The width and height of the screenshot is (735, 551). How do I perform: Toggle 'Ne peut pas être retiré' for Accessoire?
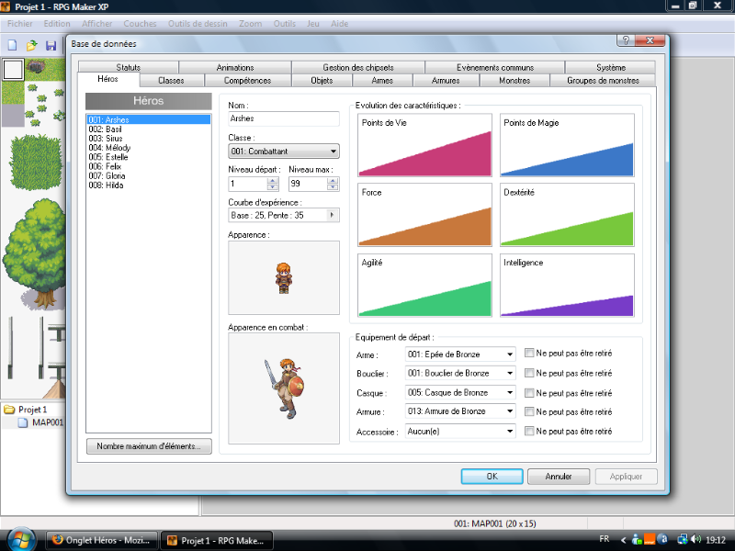[x=529, y=431]
